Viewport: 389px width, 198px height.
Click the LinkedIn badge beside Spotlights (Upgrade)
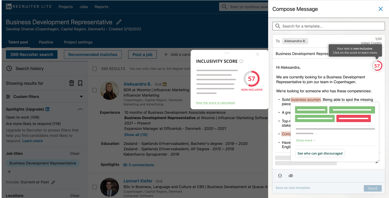[47, 109]
